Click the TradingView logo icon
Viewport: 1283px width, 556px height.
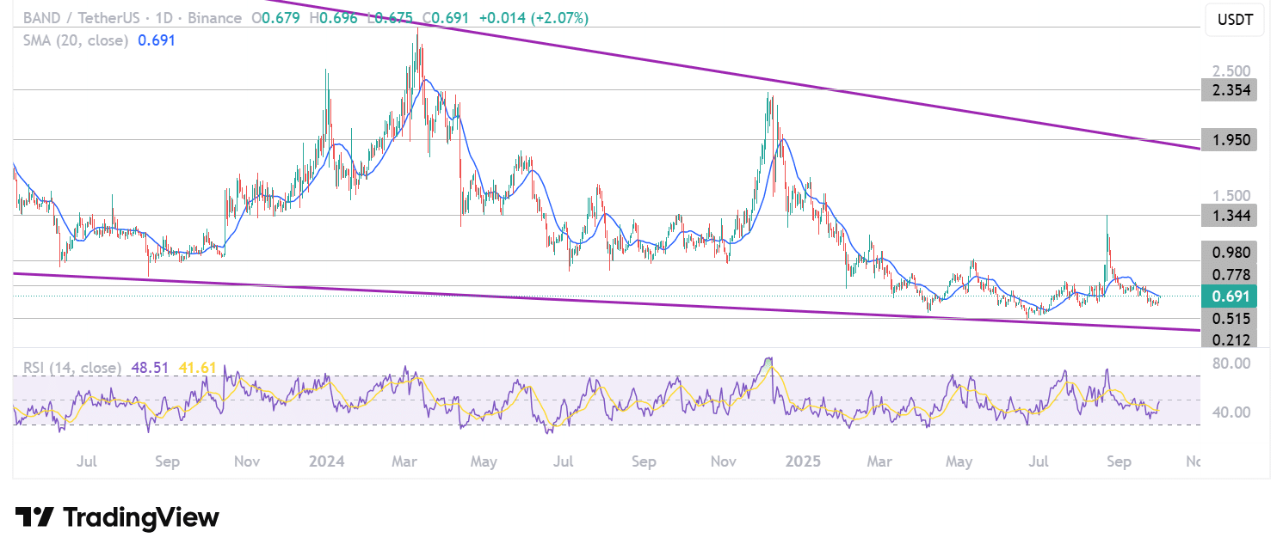click(x=34, y=516)
